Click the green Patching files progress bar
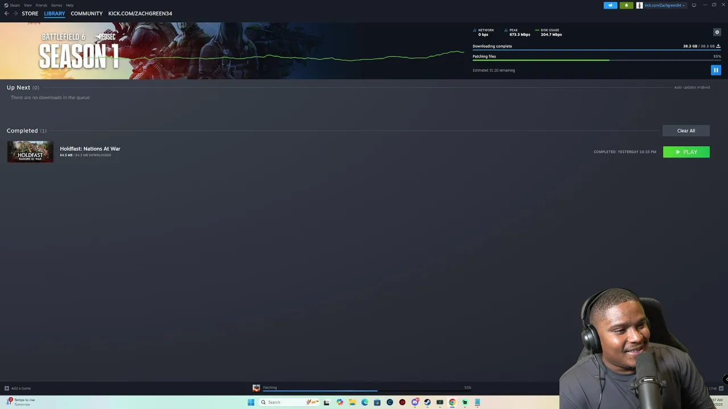Image resolution: width=728 pixels, height=409 pixels. coord(597,60)
